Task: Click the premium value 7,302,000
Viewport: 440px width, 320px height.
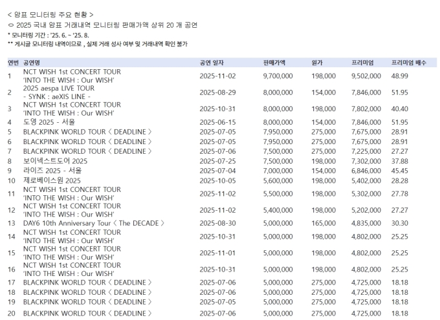Action: pos(366,161)
